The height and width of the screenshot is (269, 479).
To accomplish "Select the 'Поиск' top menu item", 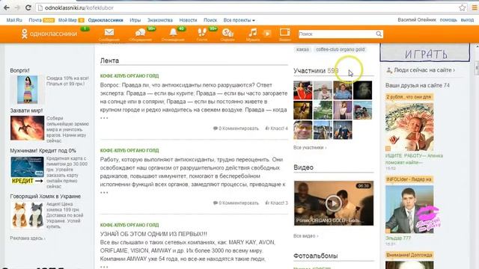I will tap(210, 20).
